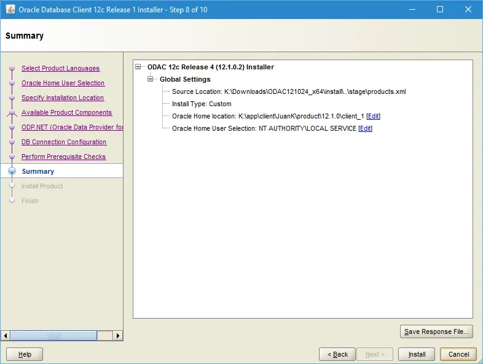Click the Java installer icon in title bar
This screenshot has width=483, height=364.
10,10
